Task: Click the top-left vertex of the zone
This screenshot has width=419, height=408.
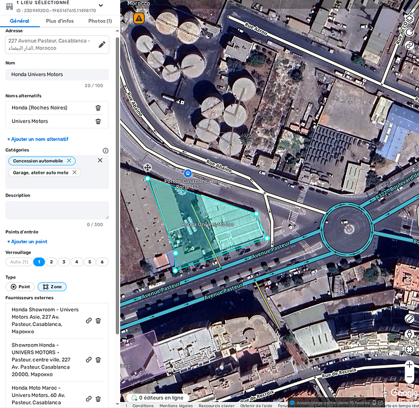Action: (x=148, y=178)
